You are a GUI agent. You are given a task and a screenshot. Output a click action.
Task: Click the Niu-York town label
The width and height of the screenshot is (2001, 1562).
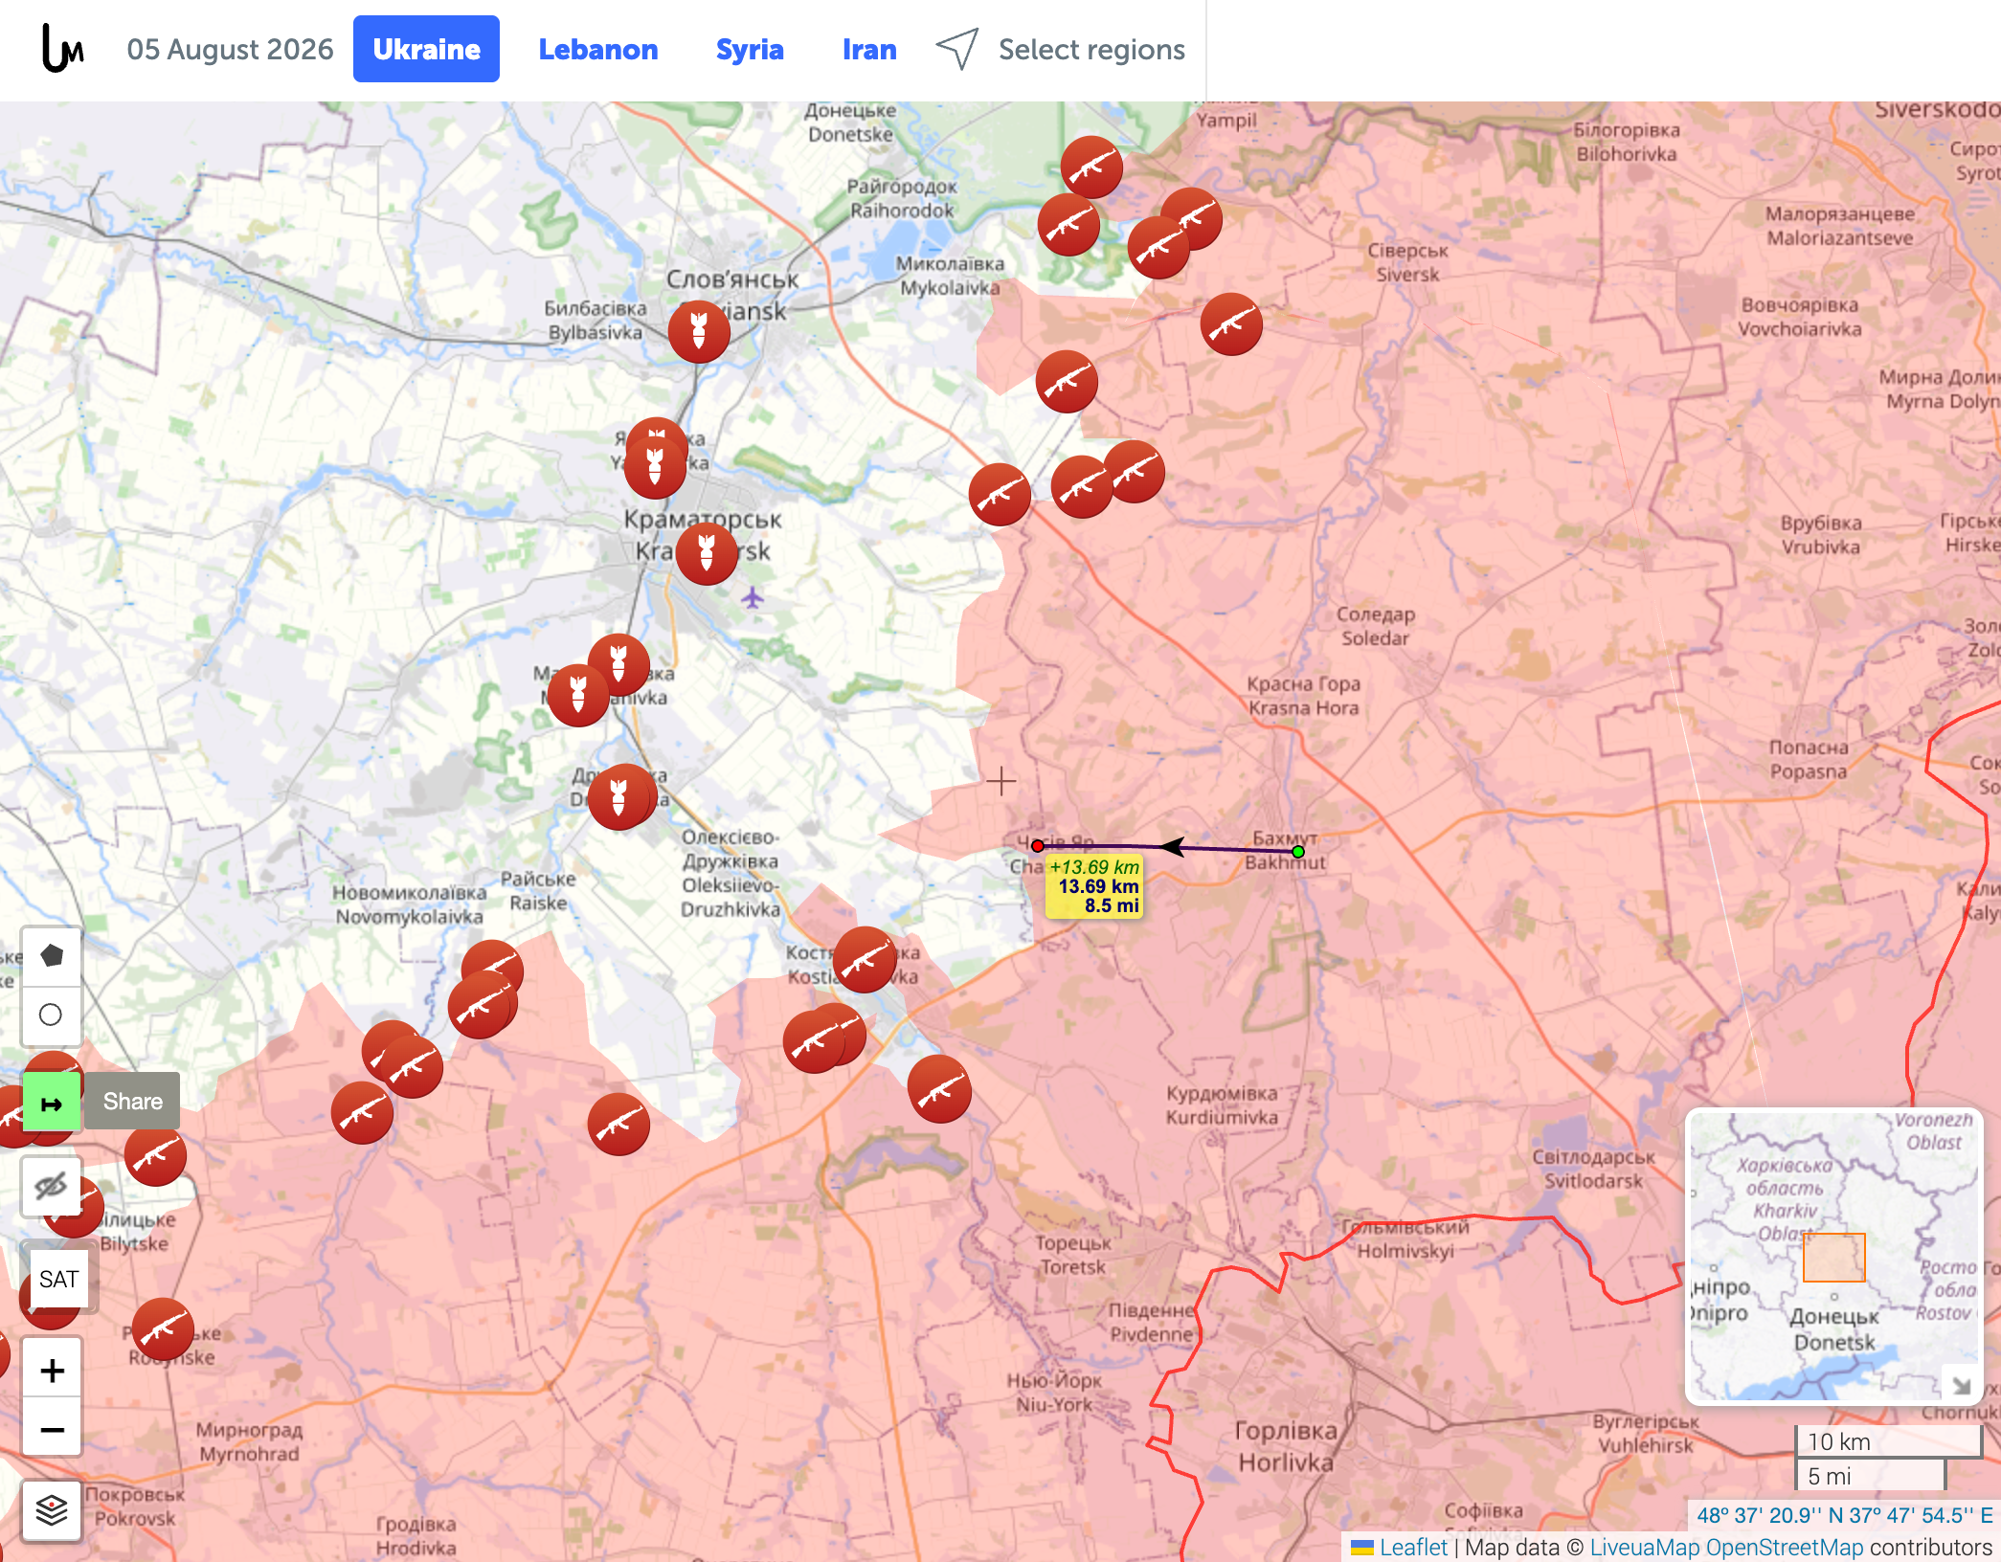tap(1054, 1393)
